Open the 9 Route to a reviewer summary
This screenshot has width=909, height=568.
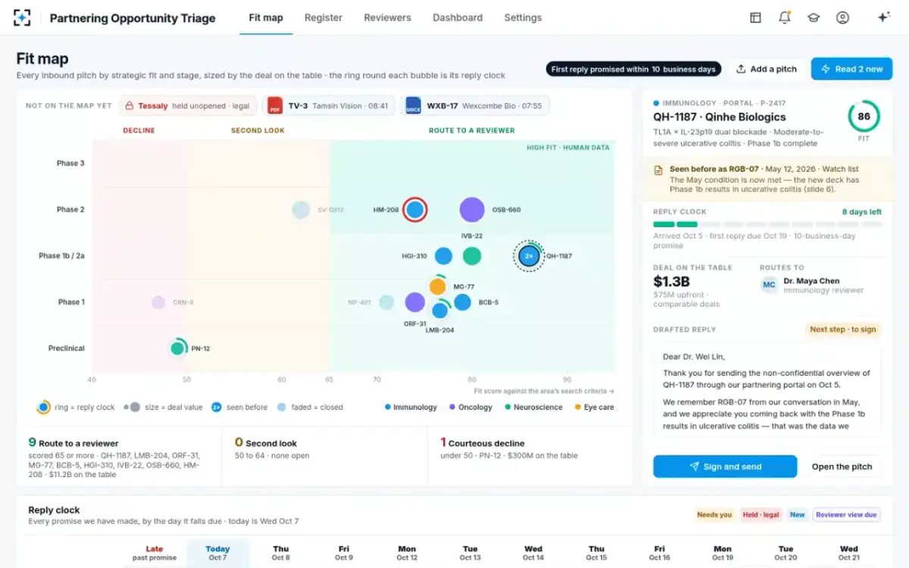point(119,456)
